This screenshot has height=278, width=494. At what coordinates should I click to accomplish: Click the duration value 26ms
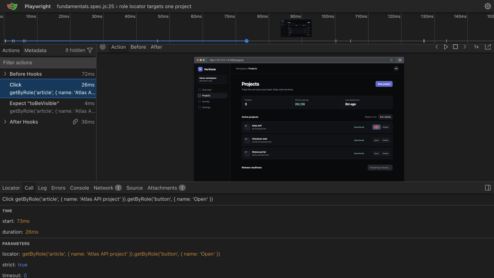click(32, 232)
